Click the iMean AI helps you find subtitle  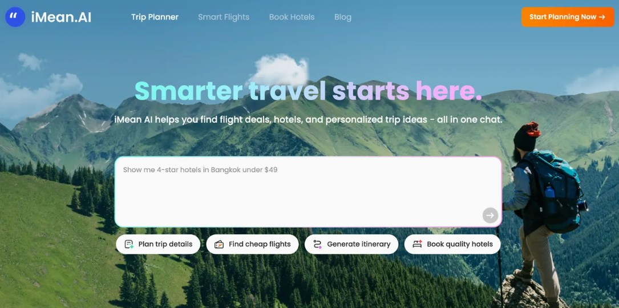[308, 119]
